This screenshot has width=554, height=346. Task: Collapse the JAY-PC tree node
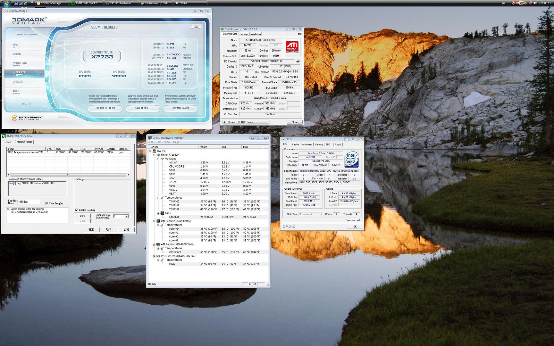[x=150, y=151]
